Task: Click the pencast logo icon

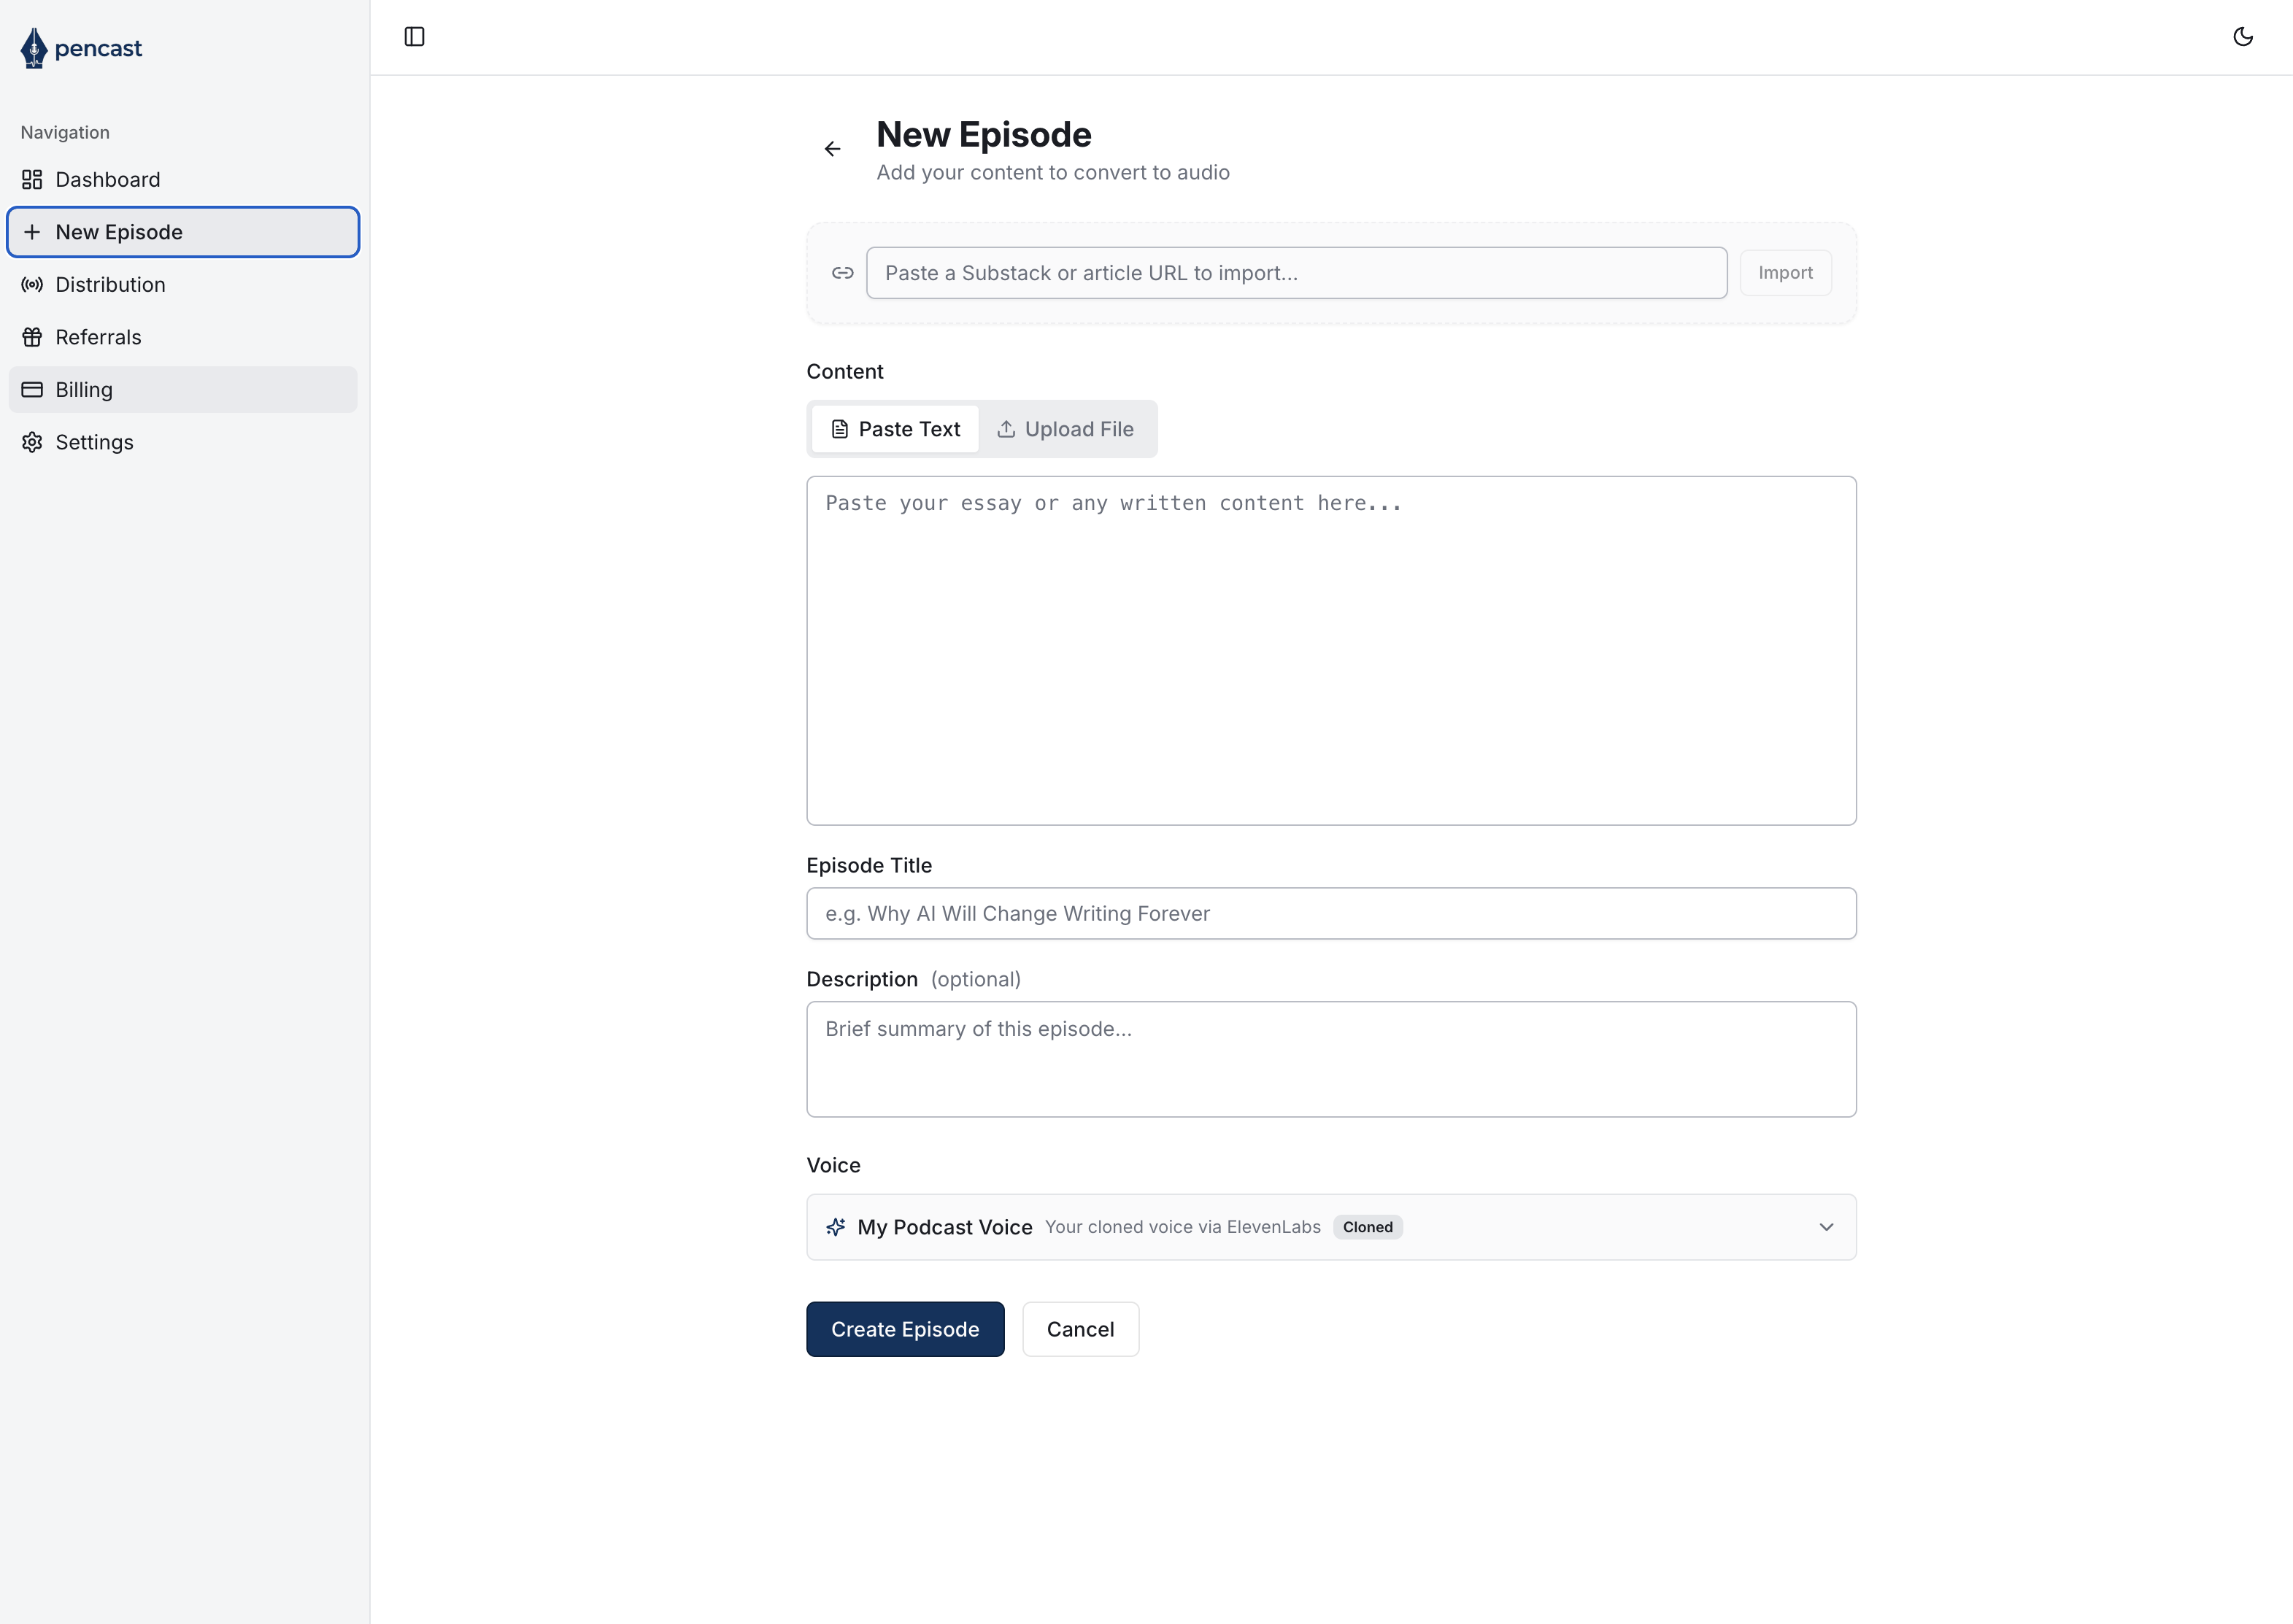Action: pos(34,48)
